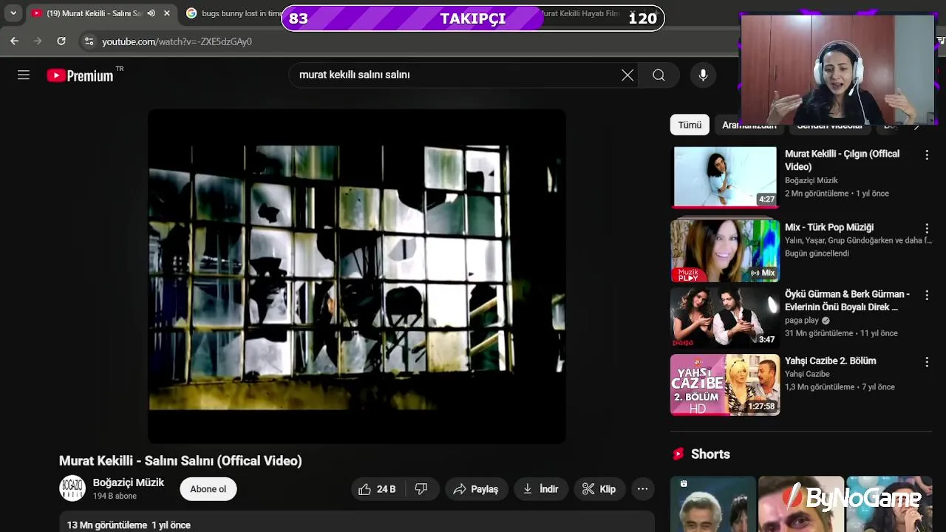Start voice search with the microphone icon
The width and height of the screenshot is (946, 532).
[x=703, y=75]
